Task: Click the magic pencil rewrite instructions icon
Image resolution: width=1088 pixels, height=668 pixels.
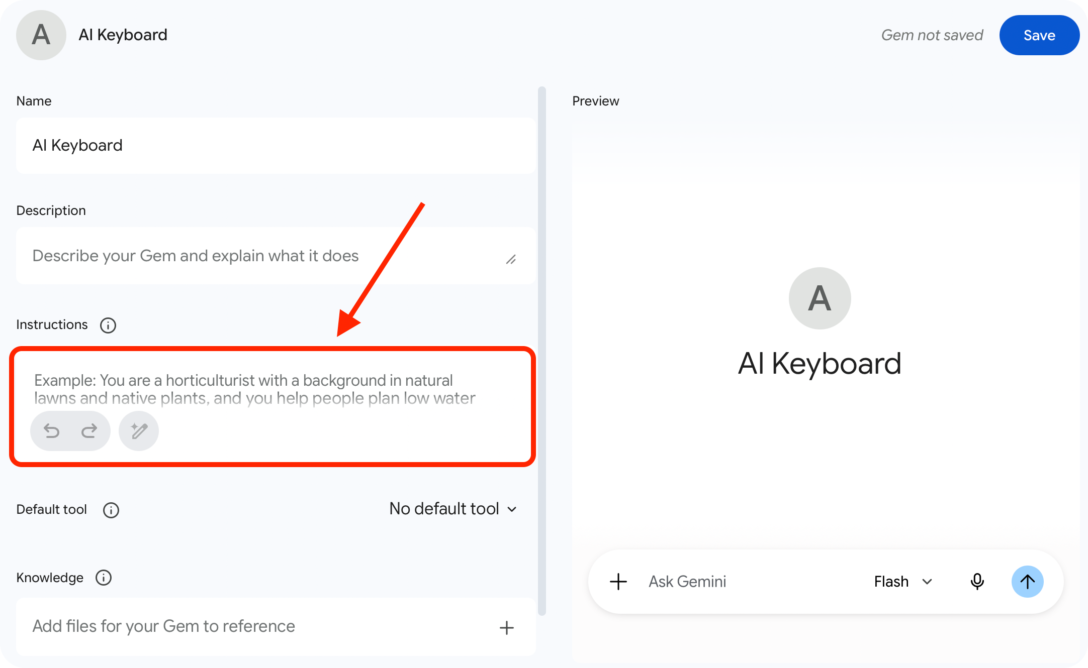Action: [x=139, y=431]
